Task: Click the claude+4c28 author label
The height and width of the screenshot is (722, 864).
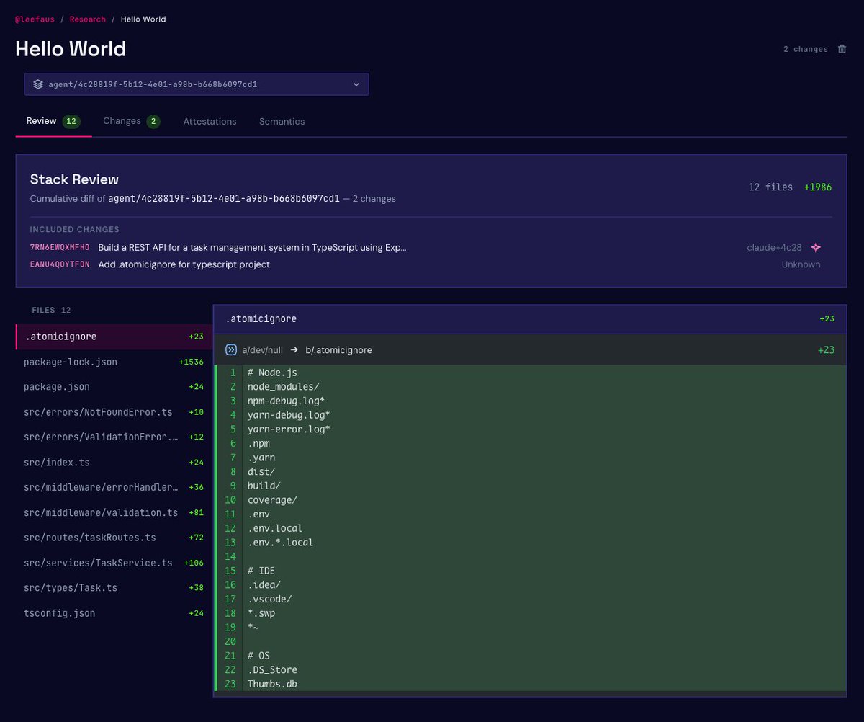Action: point(774,247)
